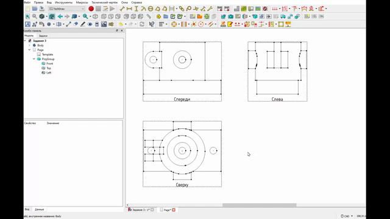Screen dimensions: 390x219
Task: Click the undo yellow arrow icon
Action: (121, 24)
